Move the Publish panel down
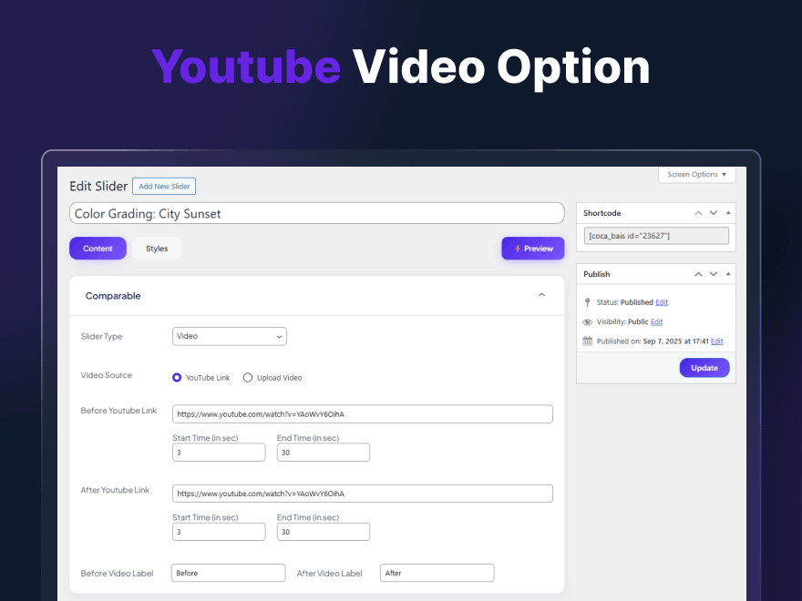The height and width of the screenshot is (601, 802). 714,274
